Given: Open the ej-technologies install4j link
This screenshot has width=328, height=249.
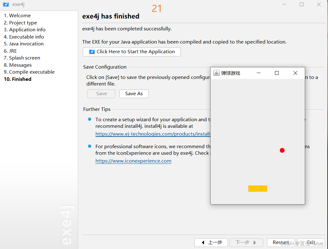Looking at the screenshot, I should pyautogui.click(x=153, y=134).
